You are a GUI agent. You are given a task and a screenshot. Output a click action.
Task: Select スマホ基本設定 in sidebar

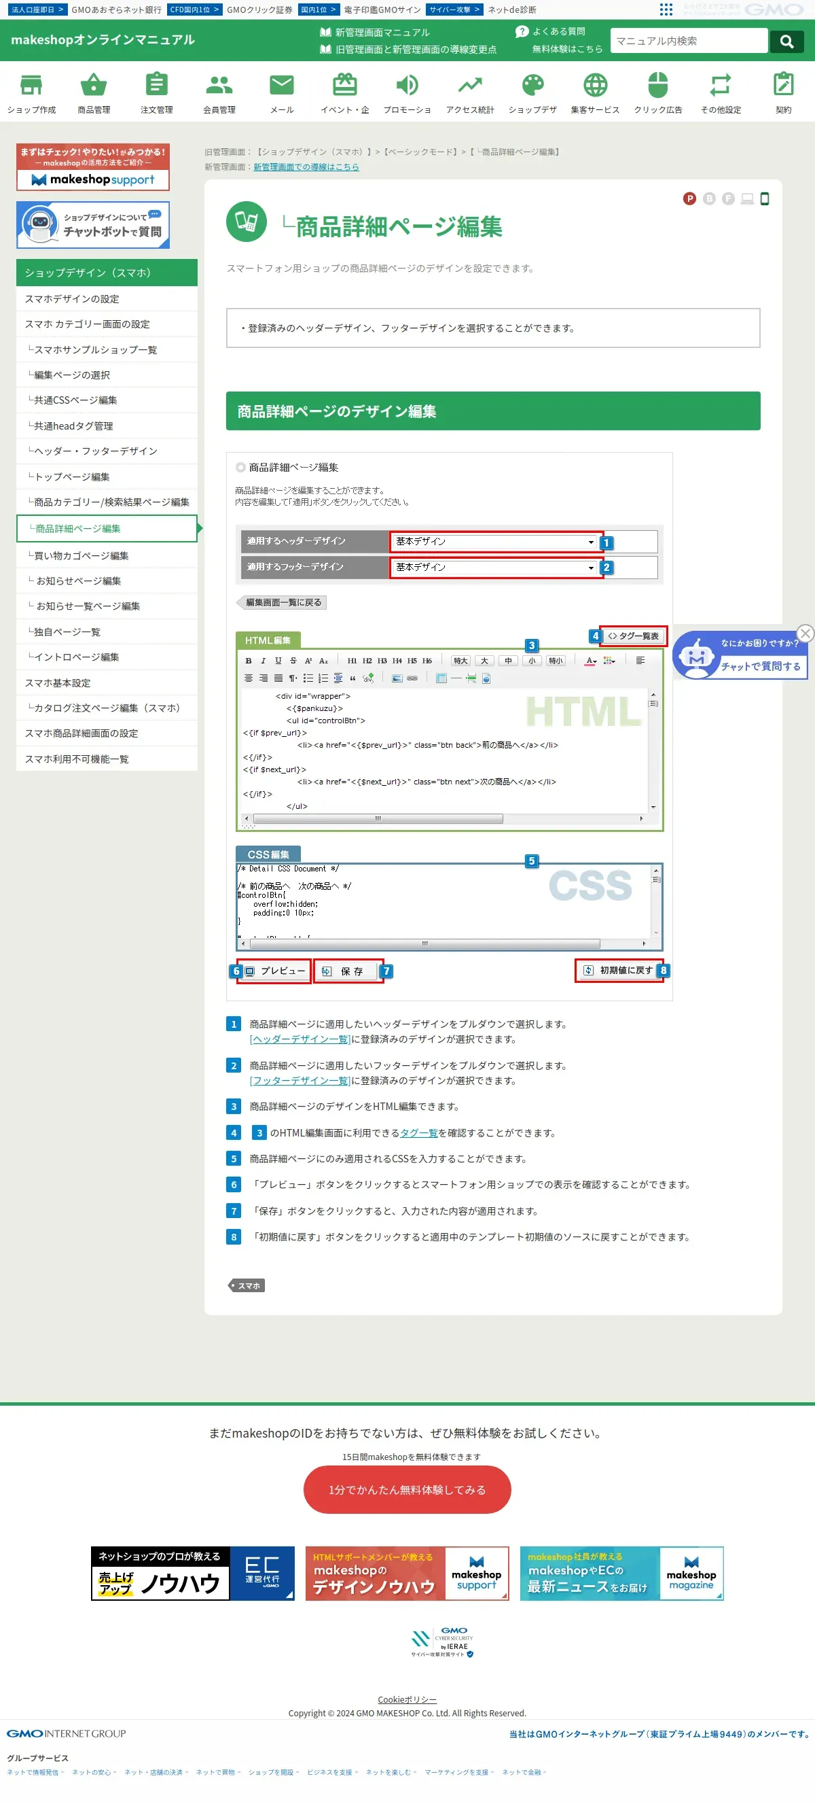[107, 684]
